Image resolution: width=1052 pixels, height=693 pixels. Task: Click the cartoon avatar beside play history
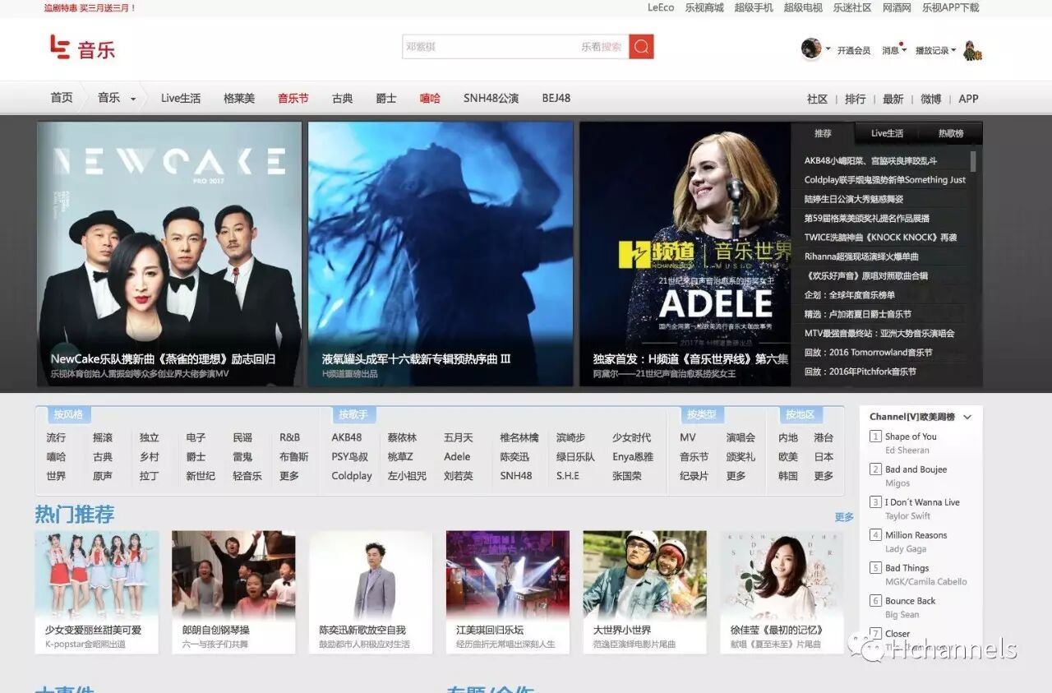tap(973, 50)
